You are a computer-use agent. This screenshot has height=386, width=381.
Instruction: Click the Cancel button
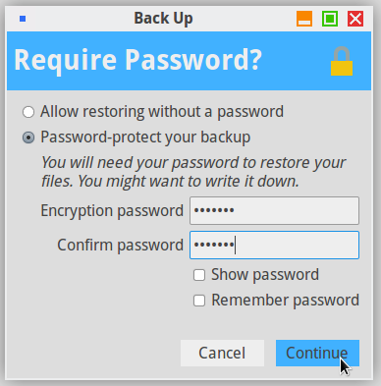tap(222, 353)
